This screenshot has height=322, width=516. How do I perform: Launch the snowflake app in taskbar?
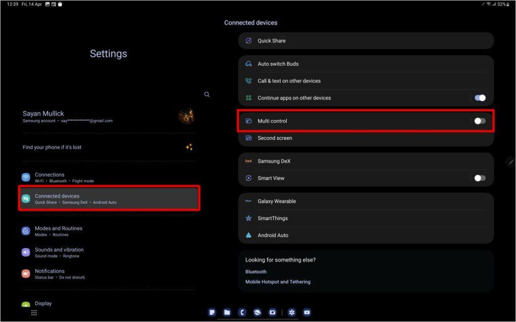point(292,312)
